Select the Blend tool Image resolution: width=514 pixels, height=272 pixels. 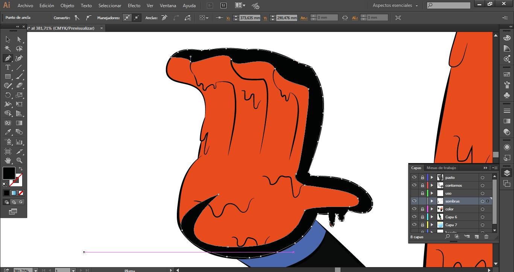pos(19,132)
